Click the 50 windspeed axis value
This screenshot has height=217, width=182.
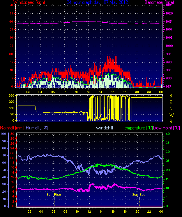11,5
